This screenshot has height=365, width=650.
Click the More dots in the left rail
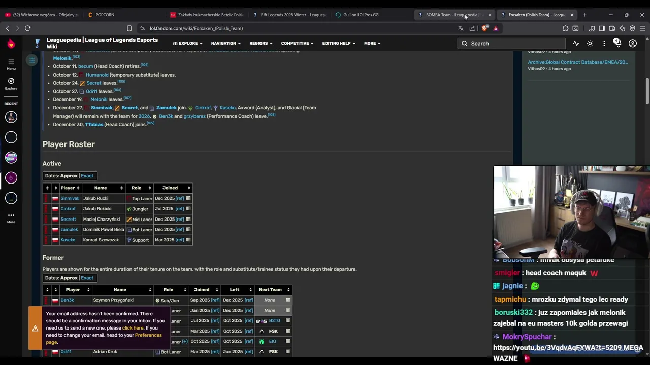(11, 217)
